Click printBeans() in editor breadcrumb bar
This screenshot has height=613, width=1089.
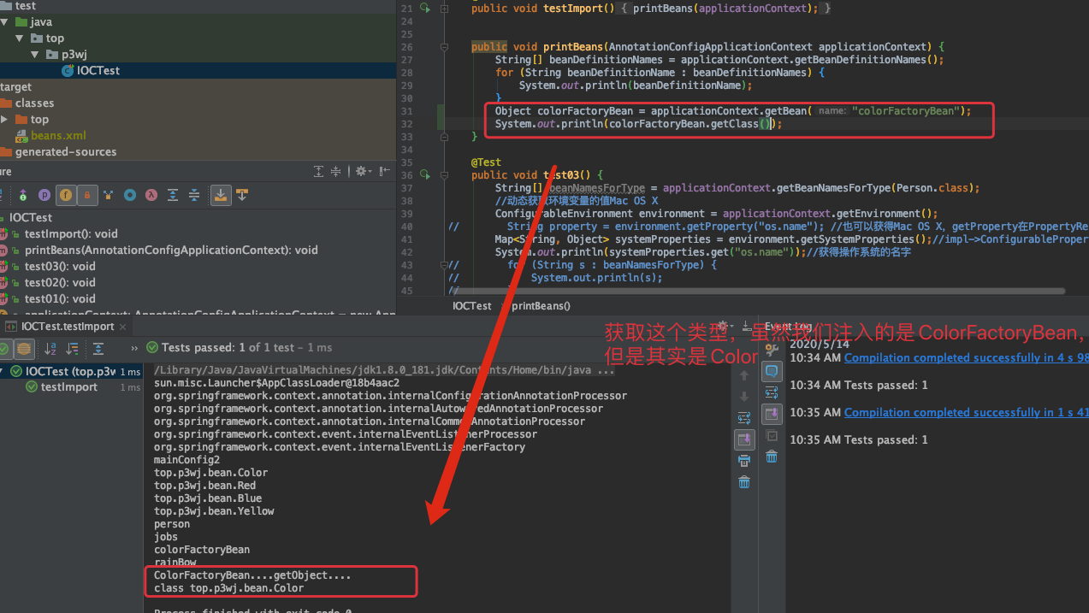pos(541,306)
